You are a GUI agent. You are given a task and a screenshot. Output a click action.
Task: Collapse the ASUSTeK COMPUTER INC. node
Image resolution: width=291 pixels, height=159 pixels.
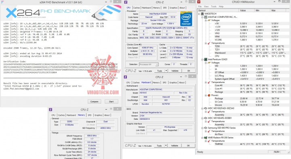202,17
